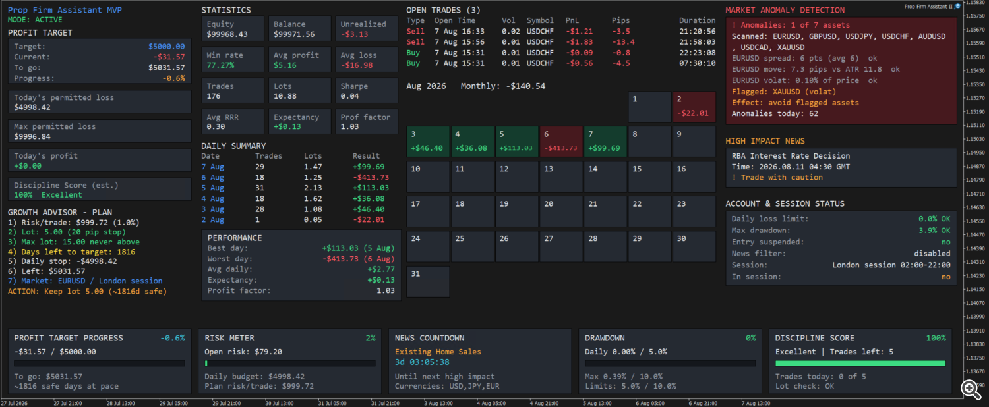The image size is (989, 407).
Task: Click the 'Max permitted loss' box
Action: (100, 131)
